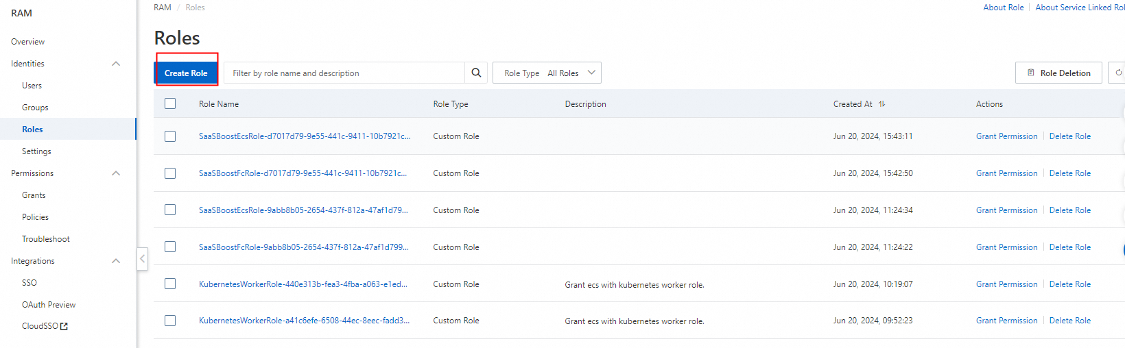
Task: Check box for SaaSBoostFcRole-d7017d79 row
Action: 170,173
